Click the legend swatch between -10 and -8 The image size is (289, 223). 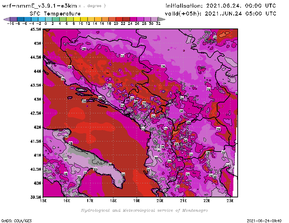(x=14, y=19)
